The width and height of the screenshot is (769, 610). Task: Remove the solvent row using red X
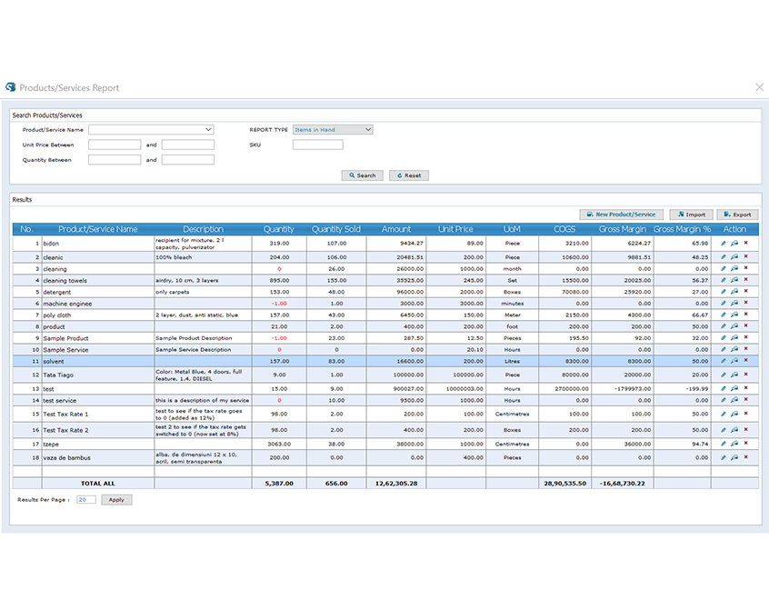click(745, 361)
